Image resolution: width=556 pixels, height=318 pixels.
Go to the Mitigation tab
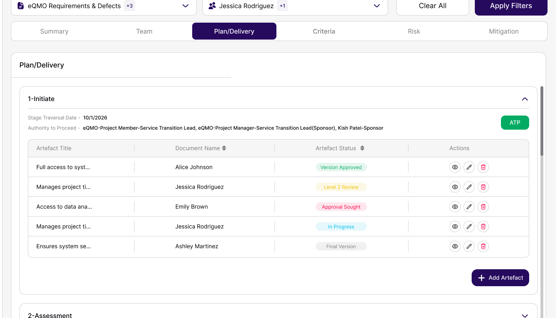(x=504, y=31)
